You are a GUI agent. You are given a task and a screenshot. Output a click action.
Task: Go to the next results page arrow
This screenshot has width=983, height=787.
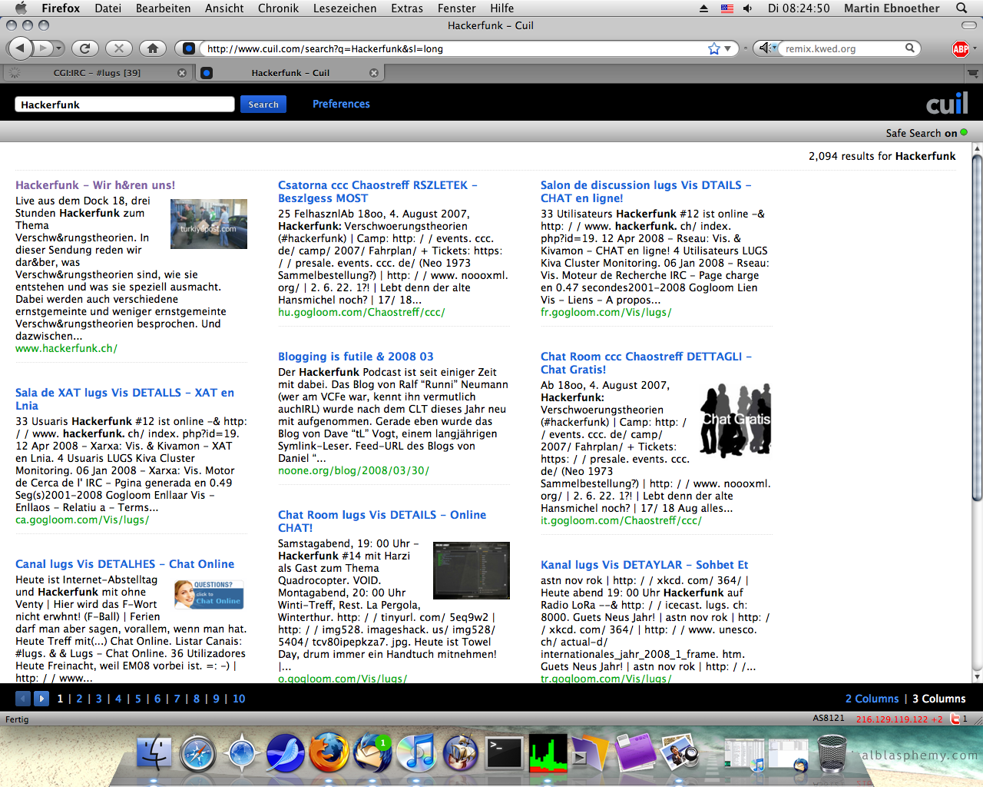41,699
